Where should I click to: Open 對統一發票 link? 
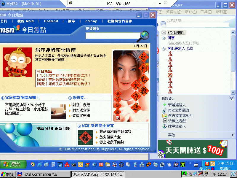pos(81,105)
